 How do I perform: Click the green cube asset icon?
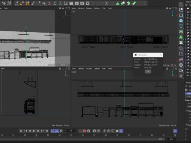[123, 3]
